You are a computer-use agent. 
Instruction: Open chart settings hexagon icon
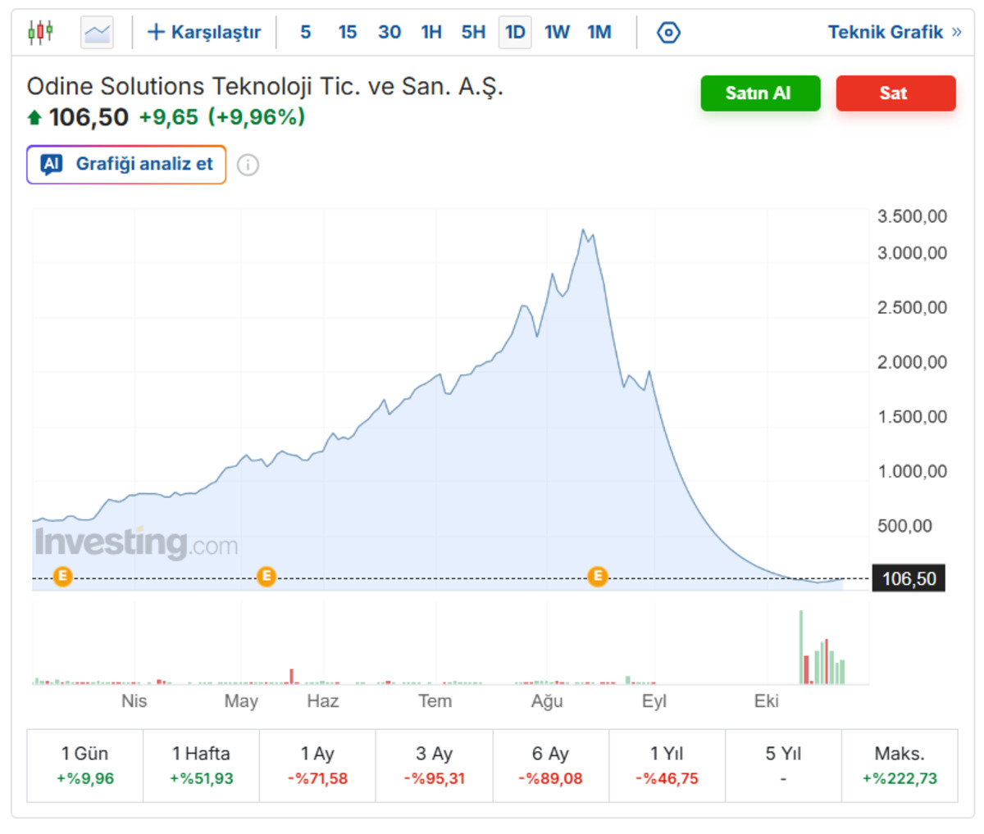click(668, 33)
